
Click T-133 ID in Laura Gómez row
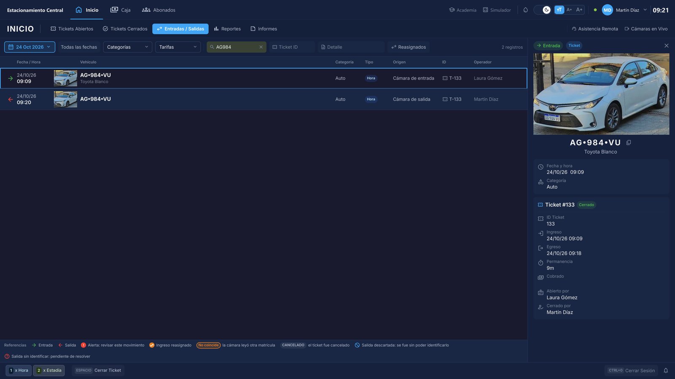point(452,78)
